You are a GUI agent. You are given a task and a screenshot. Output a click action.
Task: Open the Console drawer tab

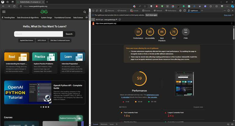[95, 124]
